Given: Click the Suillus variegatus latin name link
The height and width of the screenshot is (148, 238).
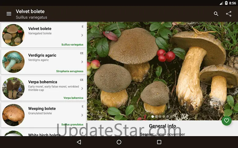Looking at the screenshot, I should click(x=72, y=45).
